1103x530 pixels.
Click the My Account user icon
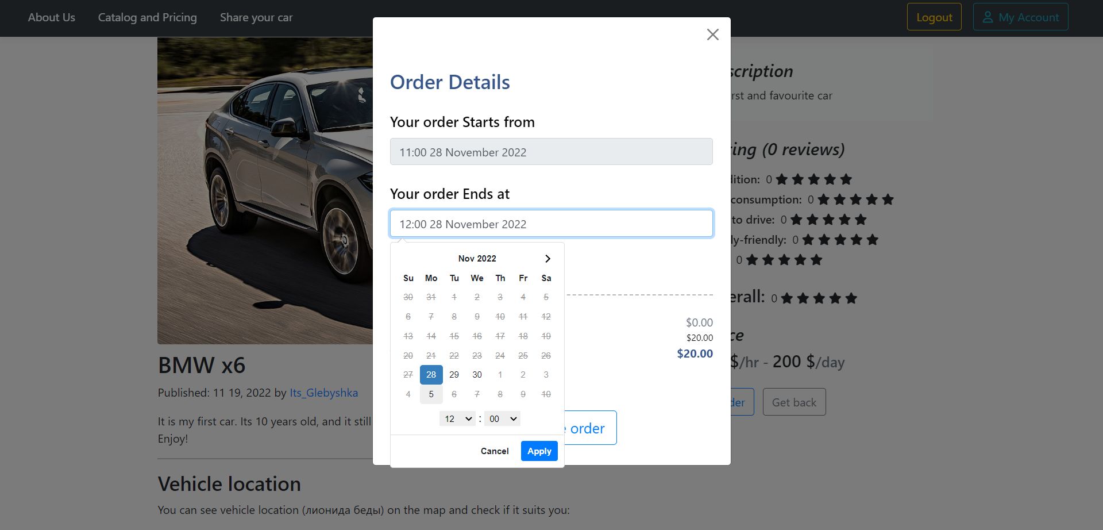point(988,17)
